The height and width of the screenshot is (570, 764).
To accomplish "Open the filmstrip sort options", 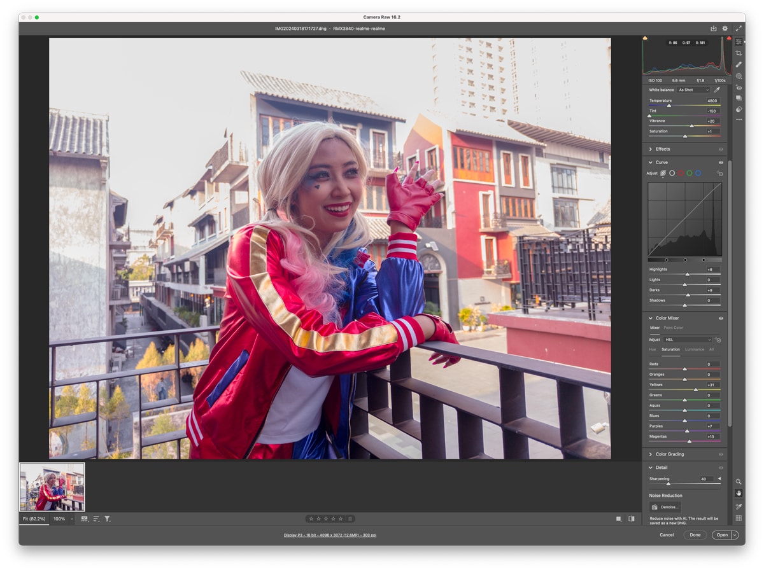I will pyautogui.click(x=96, y=519).
